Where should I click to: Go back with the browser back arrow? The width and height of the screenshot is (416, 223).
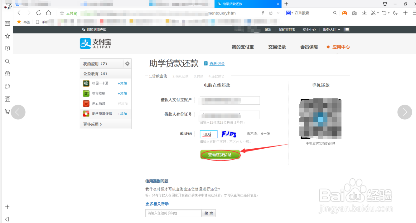19,13
